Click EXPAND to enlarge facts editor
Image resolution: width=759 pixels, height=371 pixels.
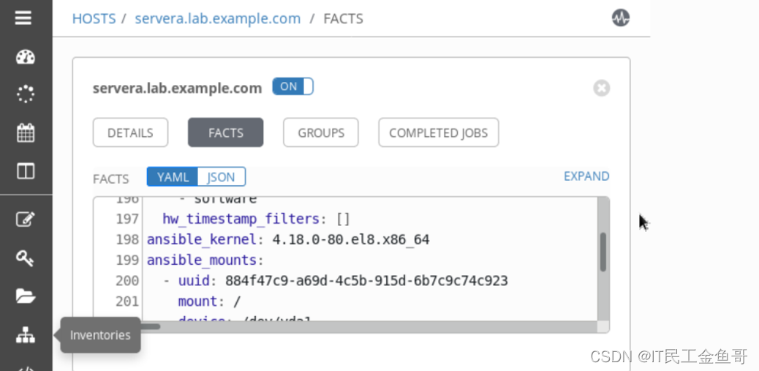(x=586, y=176)
